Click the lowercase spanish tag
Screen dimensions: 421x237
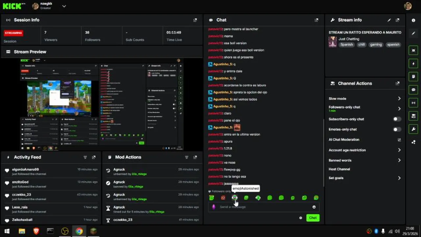click(393, 44)
